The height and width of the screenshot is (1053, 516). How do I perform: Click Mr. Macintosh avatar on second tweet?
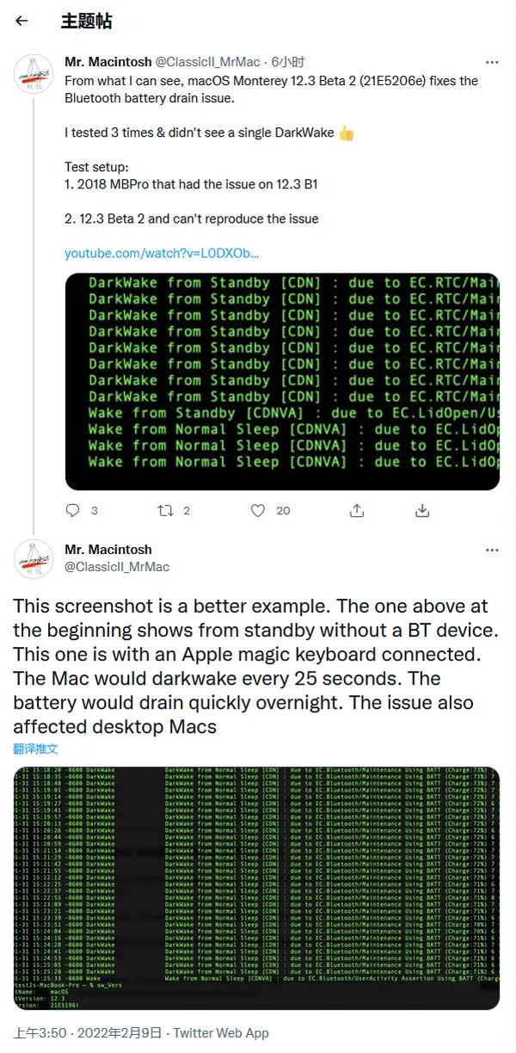tap(34, 561)
